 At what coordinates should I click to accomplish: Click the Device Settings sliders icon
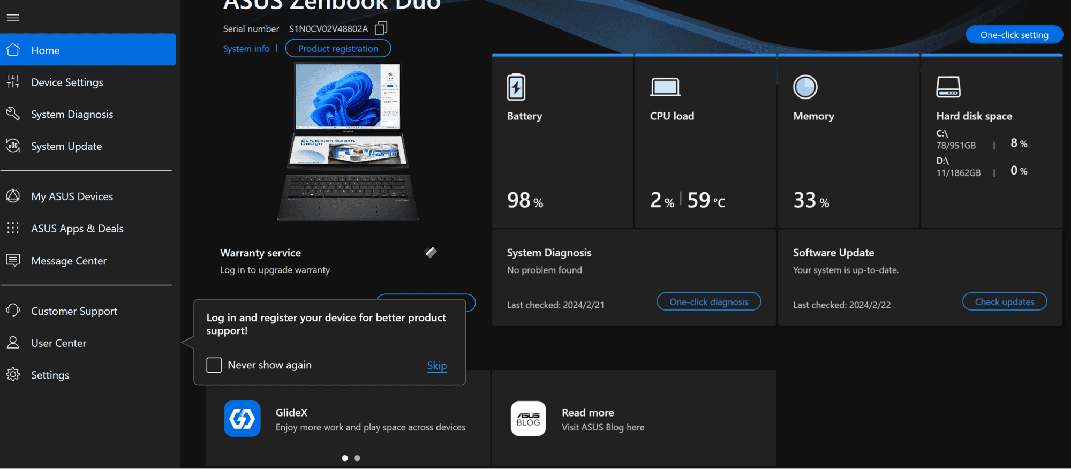[13, 82]
